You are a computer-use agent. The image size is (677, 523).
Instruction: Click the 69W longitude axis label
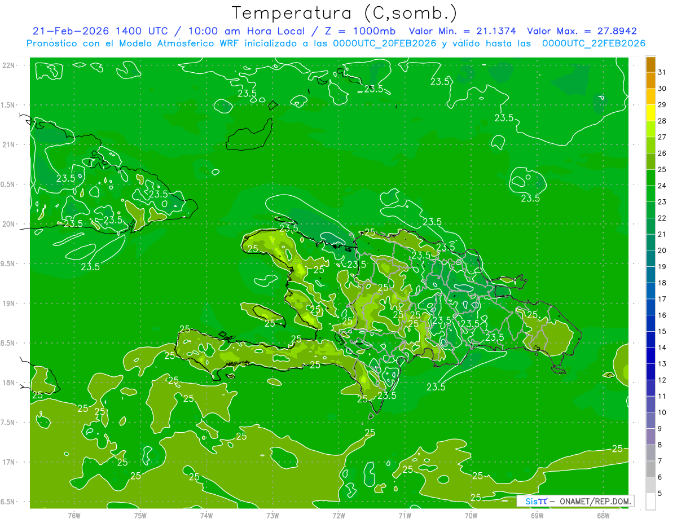pyautogui.click(x=537, y=515)
